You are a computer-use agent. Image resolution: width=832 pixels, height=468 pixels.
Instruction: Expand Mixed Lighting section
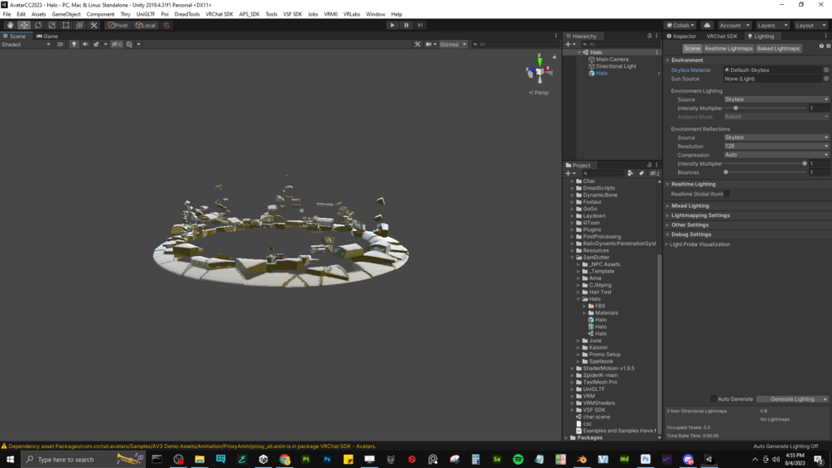pyautogui.click(x=690, y=206)
